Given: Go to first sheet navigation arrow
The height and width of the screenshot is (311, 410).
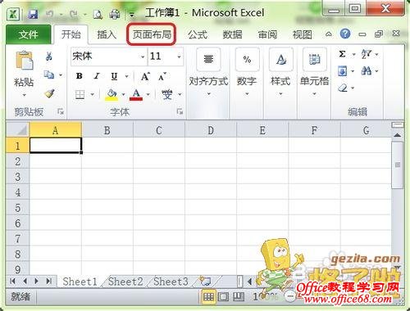Looking at the screenshot, I should point(12,281).
